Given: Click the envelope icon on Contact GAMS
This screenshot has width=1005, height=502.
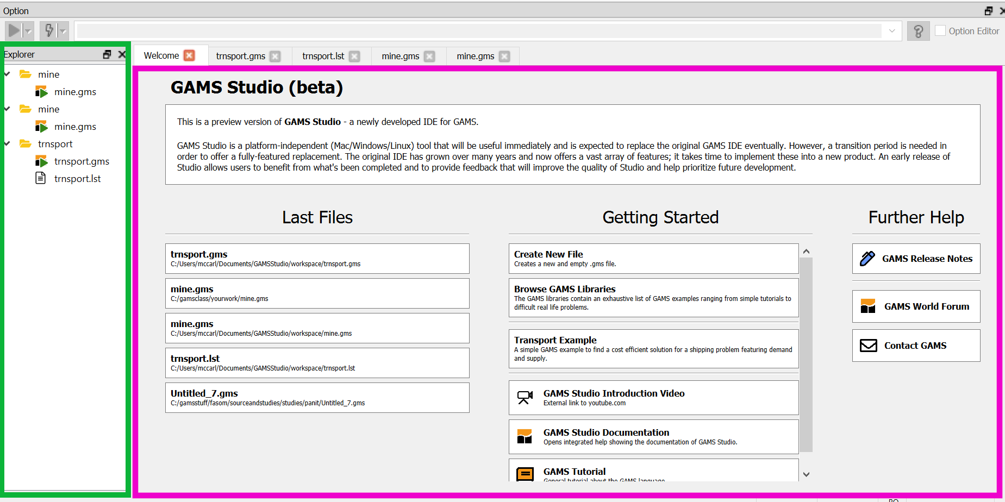Looking at the screenshot, I should pos(869,346).
